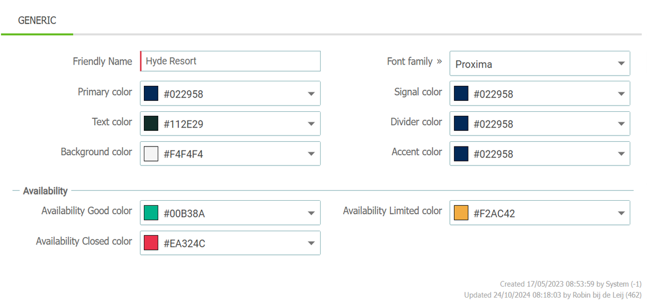Expand the Background color dropdown arrow

311,154
